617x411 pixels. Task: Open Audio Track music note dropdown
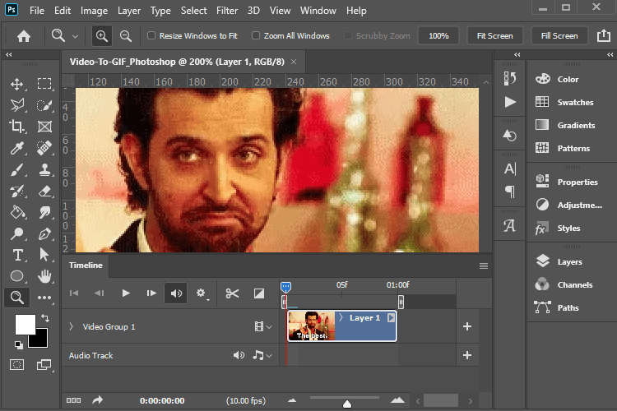click(x=262, y=356)
